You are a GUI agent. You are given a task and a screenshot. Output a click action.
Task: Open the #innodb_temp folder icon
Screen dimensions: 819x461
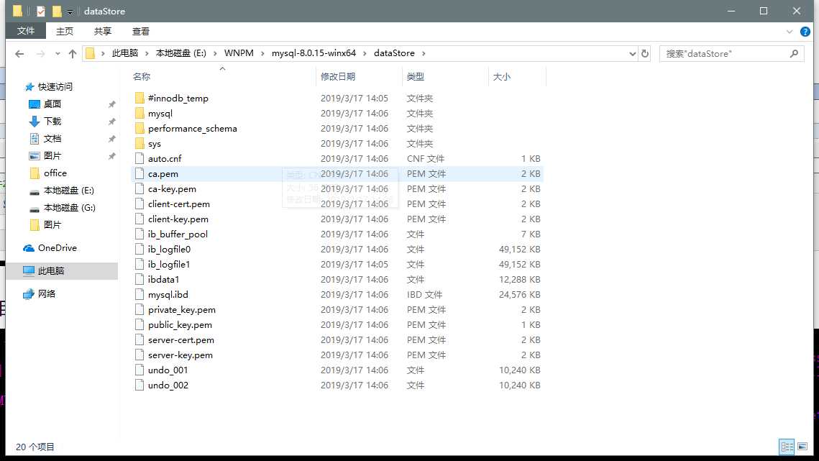(x=139, y=99)
